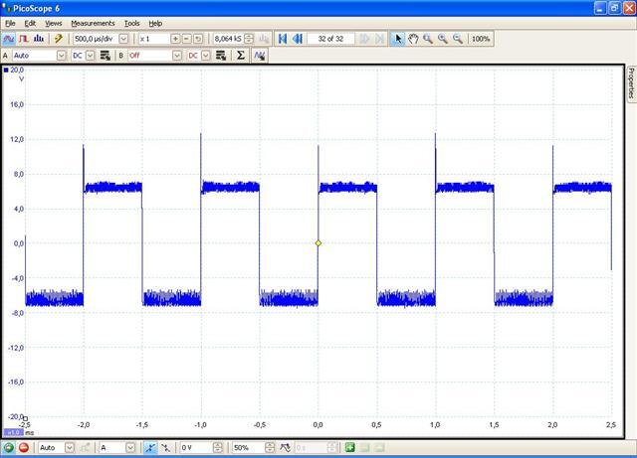This screenshot has width=637, height=458.
Task: Open the Properties side panel
Action: click(x=630, y=84)
